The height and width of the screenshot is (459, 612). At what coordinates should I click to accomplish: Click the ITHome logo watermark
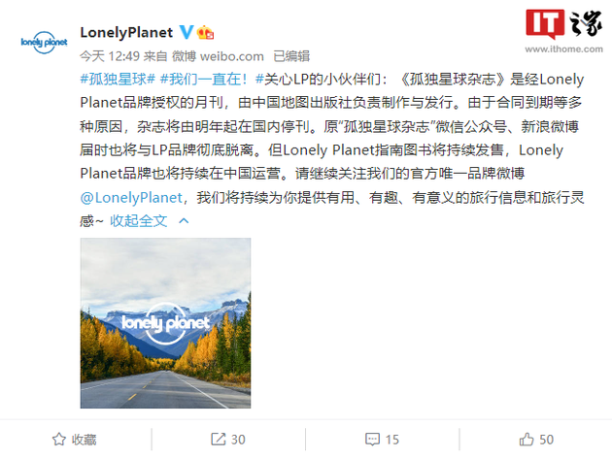(x=563, y=24)
